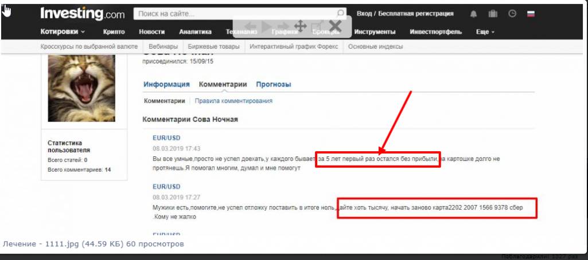This screenshot has width=588, height=260.
Task: Open the Правила комментирования link
Action: point(233,101)
